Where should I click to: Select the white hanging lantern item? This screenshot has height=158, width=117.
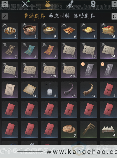(x=49, y=90)
